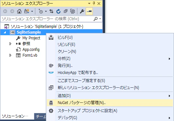Select Form1.vb file

30,55
